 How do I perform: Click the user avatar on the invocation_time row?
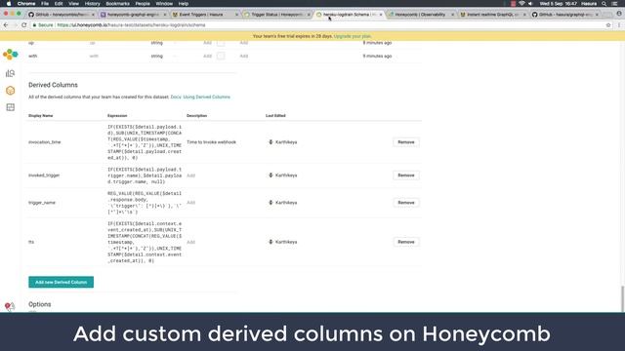(271, 142)
